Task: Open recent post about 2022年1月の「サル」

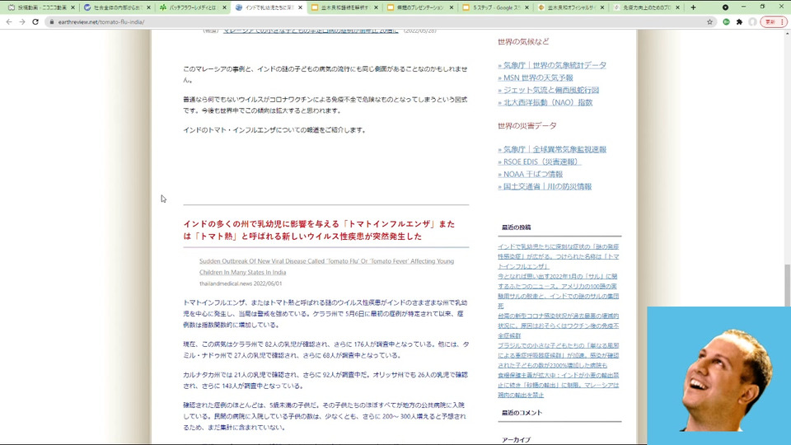Action: click(x=558, y=291)
